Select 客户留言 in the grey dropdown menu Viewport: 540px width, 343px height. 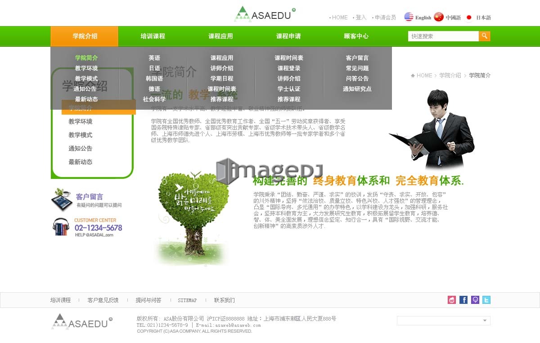357,58
